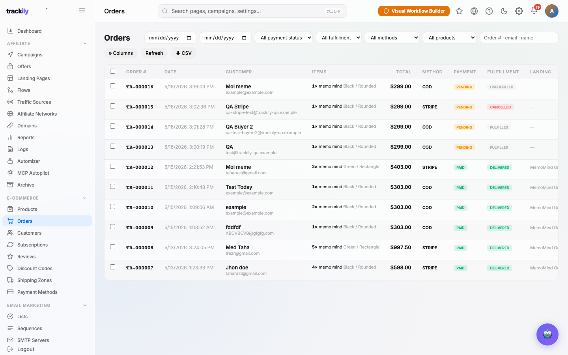Click the Discount Codes tag icon
Viewport: 568px width, 355px height.
click(x=10, y=268)
